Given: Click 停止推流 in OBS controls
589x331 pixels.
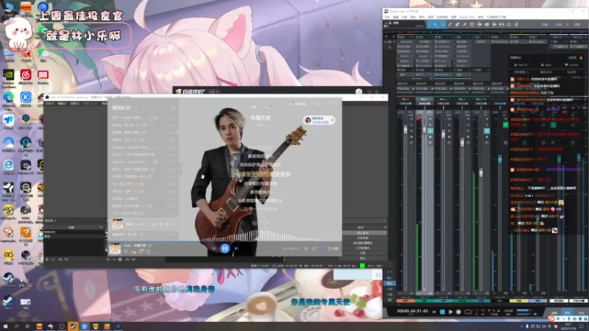Looking at the screenshot, I should [362, 233].
